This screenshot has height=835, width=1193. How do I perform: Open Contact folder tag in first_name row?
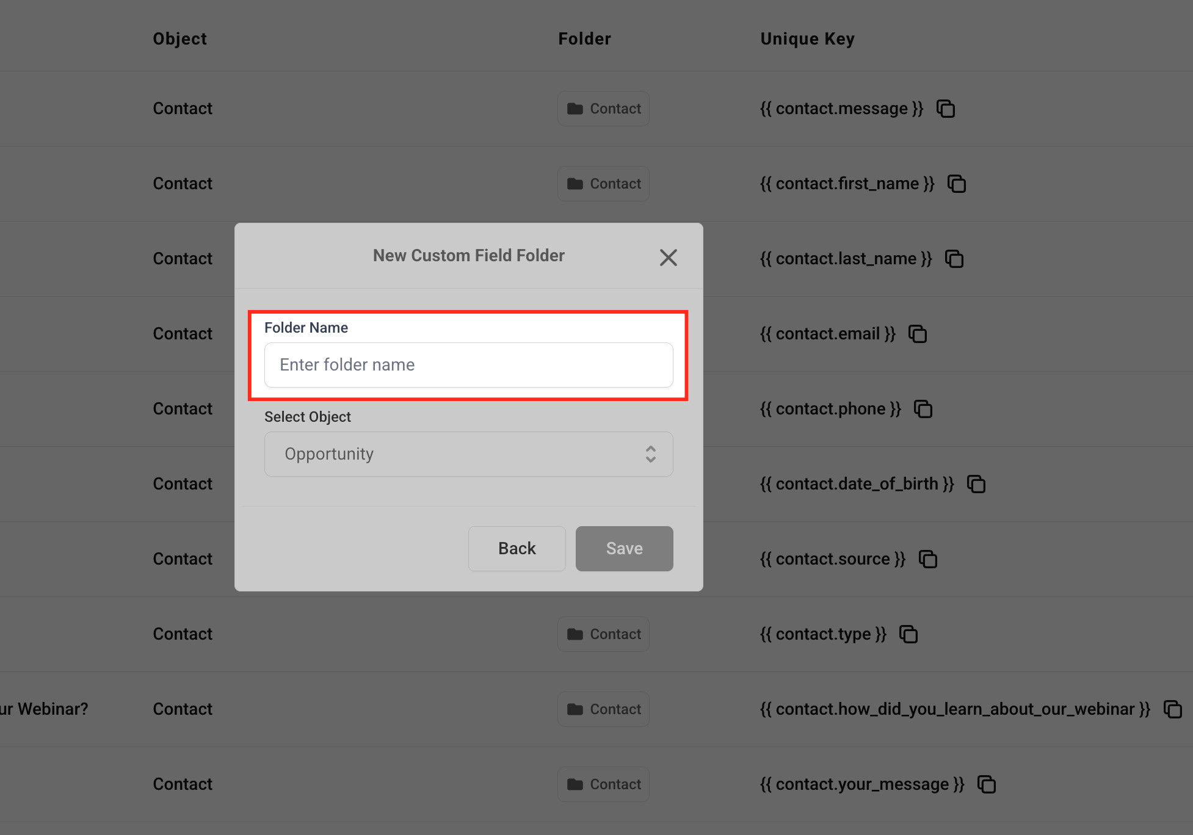(603, 184)
